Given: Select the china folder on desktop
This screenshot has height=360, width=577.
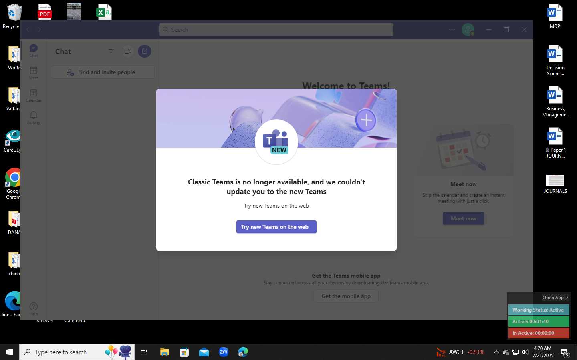Looking at the screenshot, I should 14,264.
